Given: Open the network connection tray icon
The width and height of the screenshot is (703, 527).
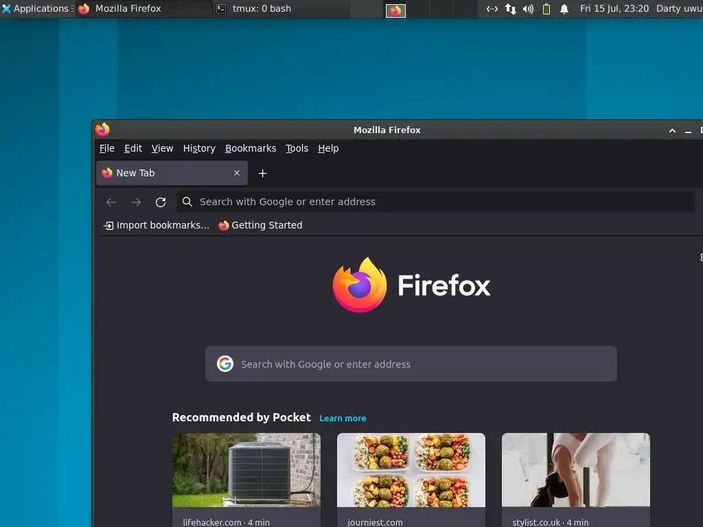Looking at the screenshot, I should click(510, 8).
